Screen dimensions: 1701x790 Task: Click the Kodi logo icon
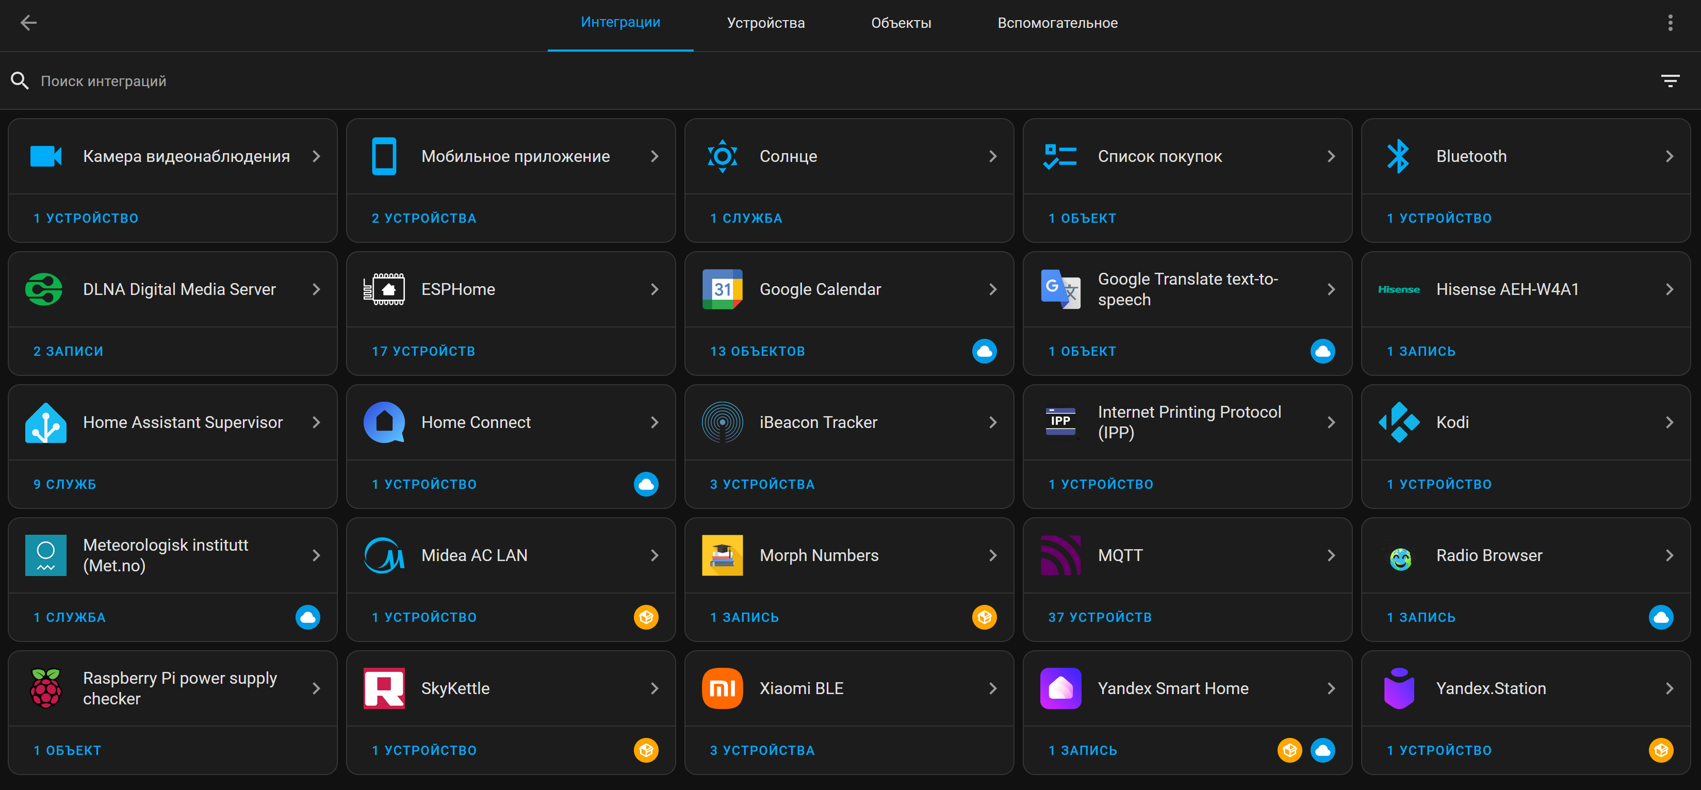click(x=1399, y=422)
